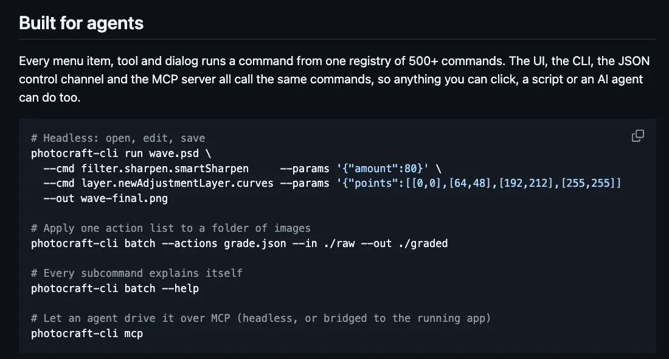Click the comment "# Every subcommand explains itself"
The width and height of the screenshot is (669, 359).
point(136,273)
